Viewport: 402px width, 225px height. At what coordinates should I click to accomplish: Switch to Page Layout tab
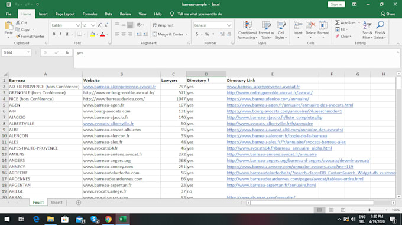(65, 14)
